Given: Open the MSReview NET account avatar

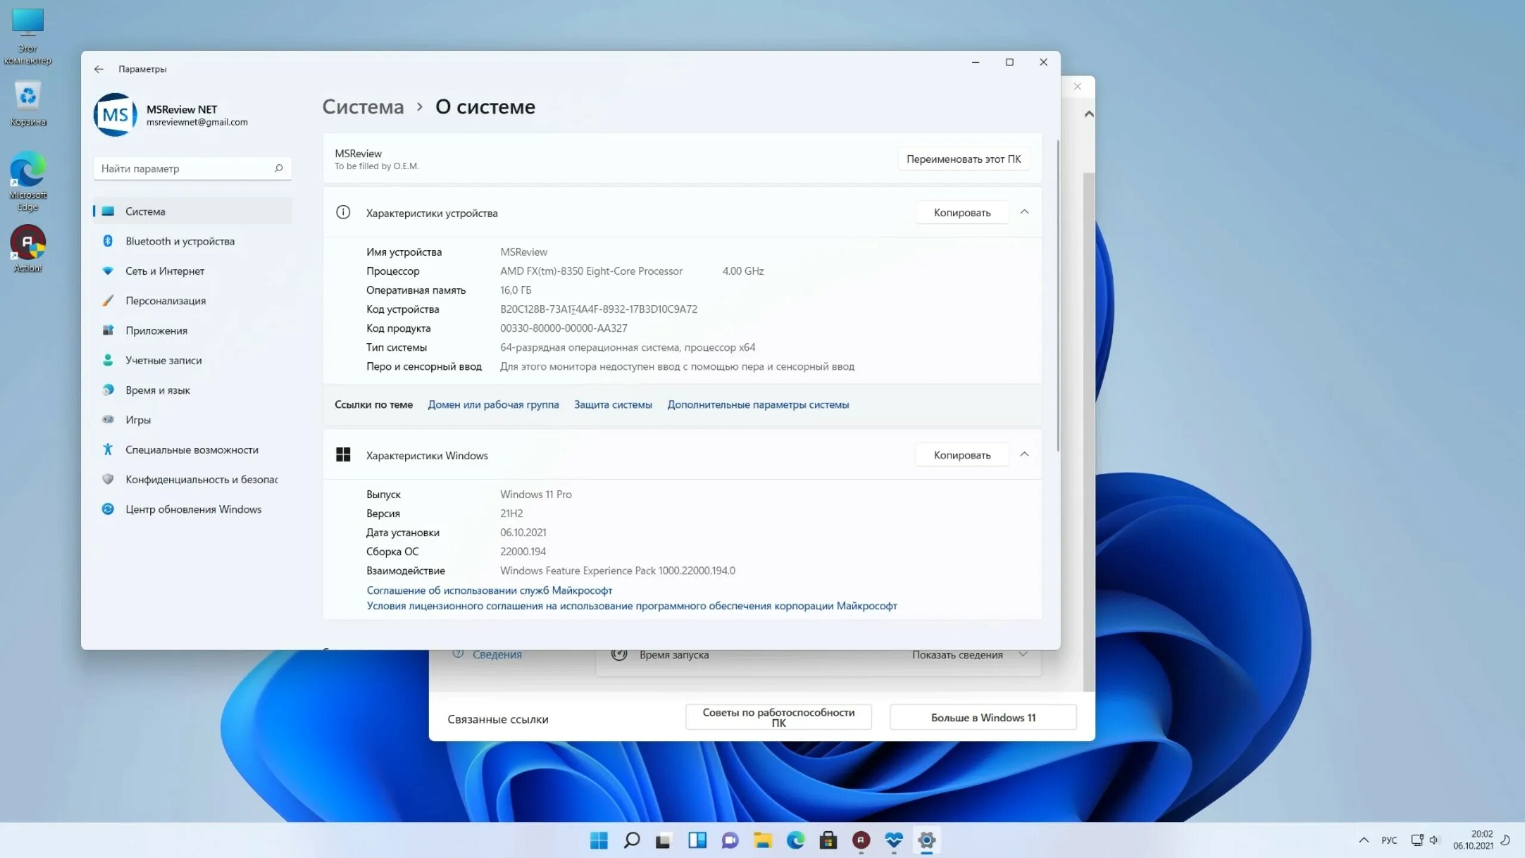Looking at the screenshot, I should point(116,114).
